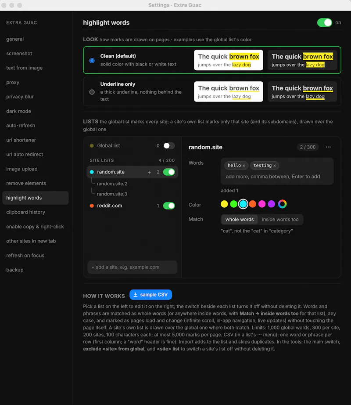This screenshot has width=351, height=405.
Task: Select the reddit.com site list
Action: [133, 206]
